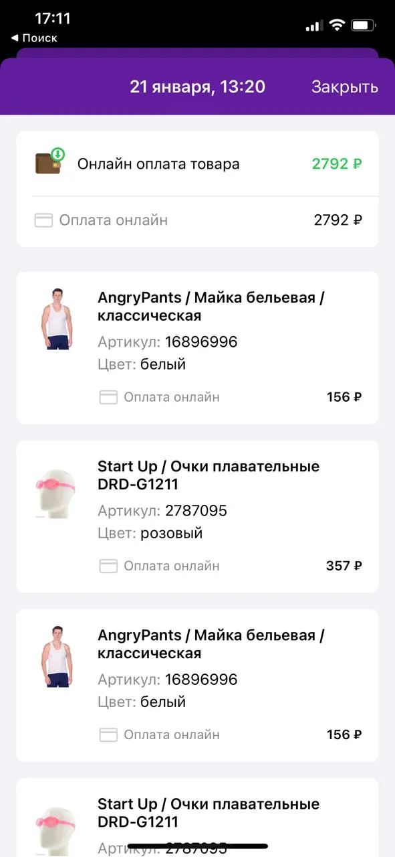395x857 pixels.
Task: Open first white tank top product photo
Action: tap(55, 319)
